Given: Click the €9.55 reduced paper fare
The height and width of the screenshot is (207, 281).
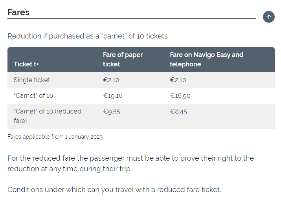Looking at the screenshot, I should pyautogui.click(x=112, y=112).
